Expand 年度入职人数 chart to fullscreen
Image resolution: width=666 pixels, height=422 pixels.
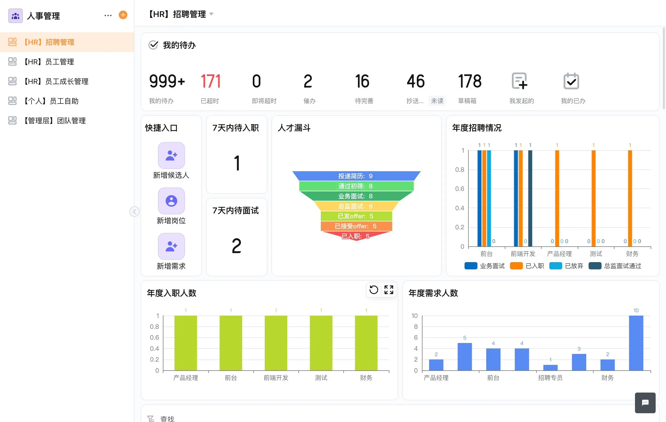tap(389, 290)
